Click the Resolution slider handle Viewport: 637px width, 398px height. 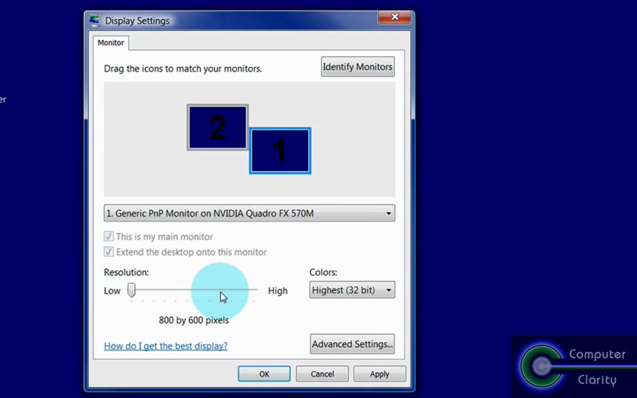click(131, 290)
